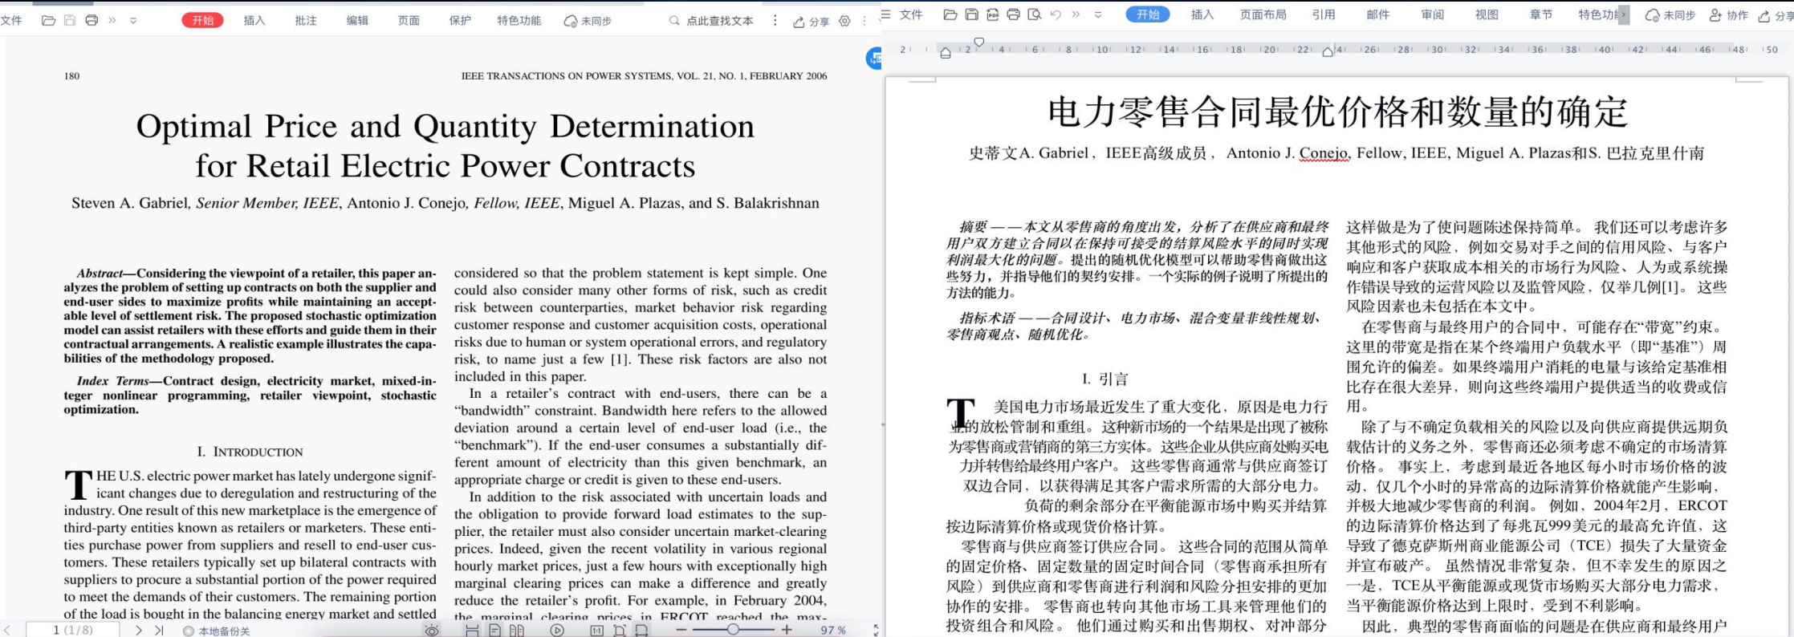Start slideshow play in PDF status bar
This screenshot has width=1794, height=637.
pyautogui.click(x=557, y=631)
